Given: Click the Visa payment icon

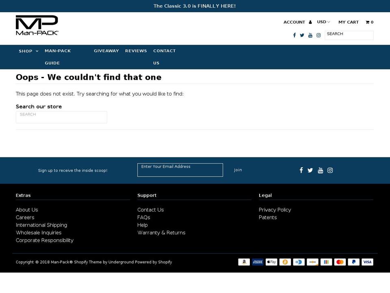Looking at the screenshot, I should 367,262.
